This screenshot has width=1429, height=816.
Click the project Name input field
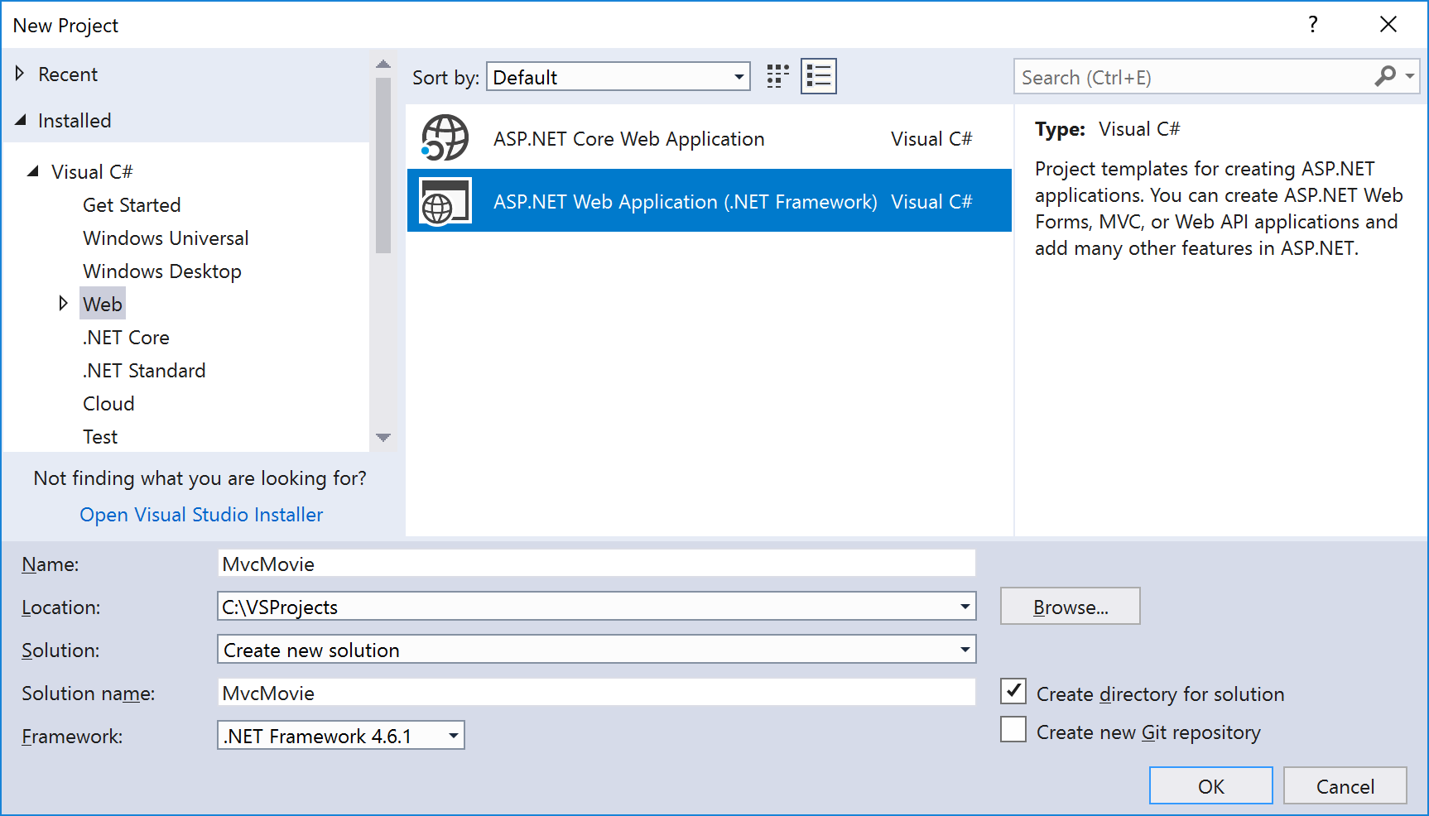[x=594, y=563]
